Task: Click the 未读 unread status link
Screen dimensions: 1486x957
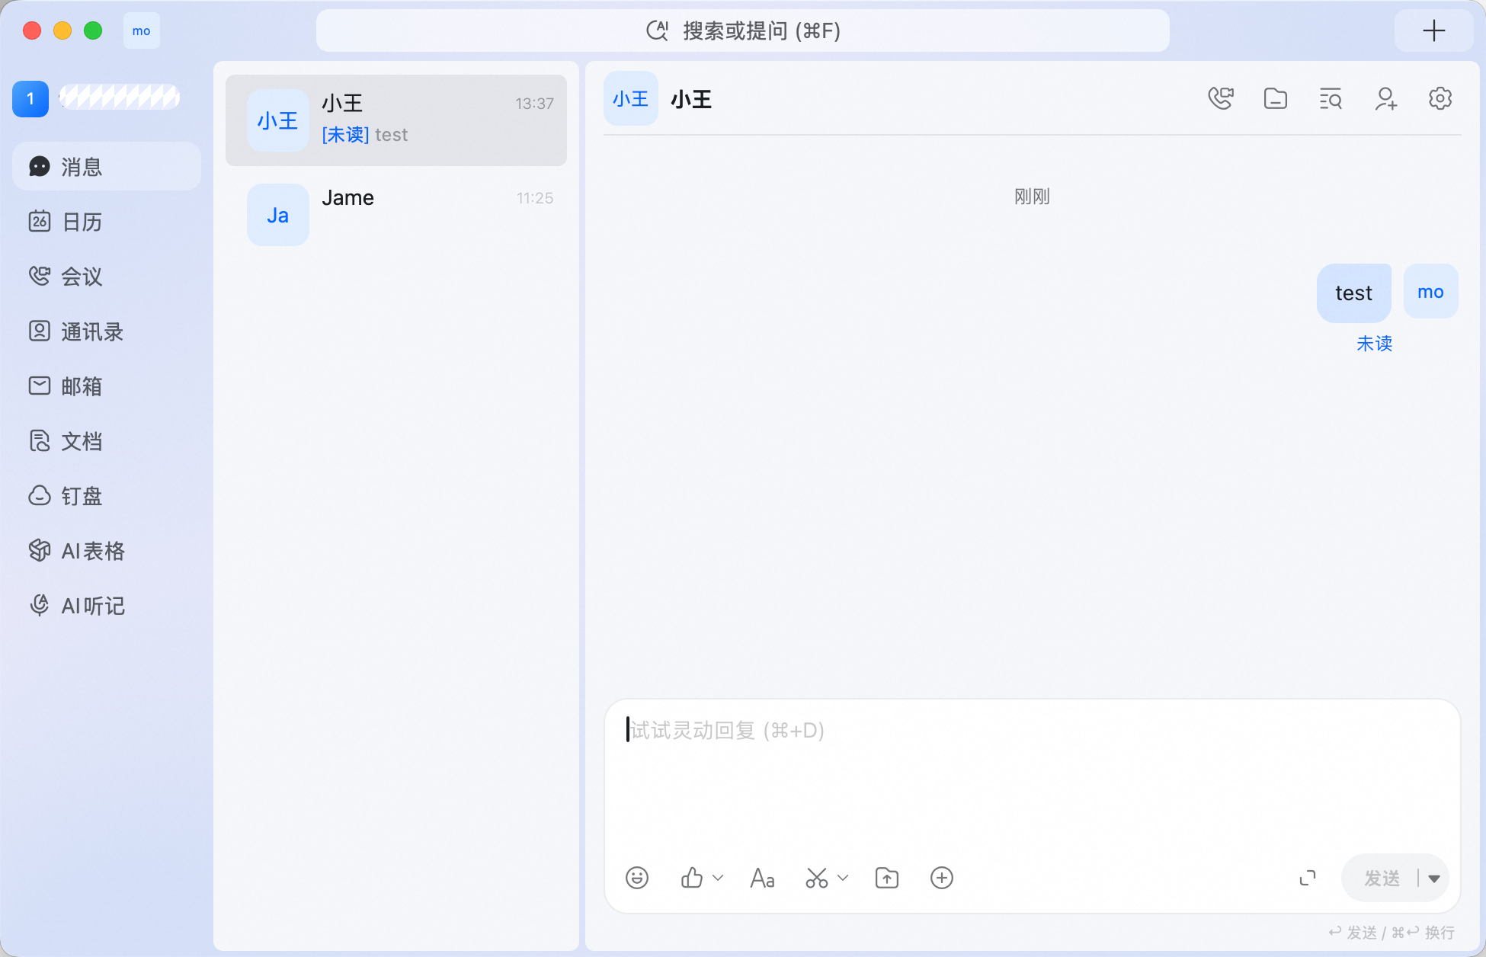Action: pyautogui.click(x=1374, y=344)
